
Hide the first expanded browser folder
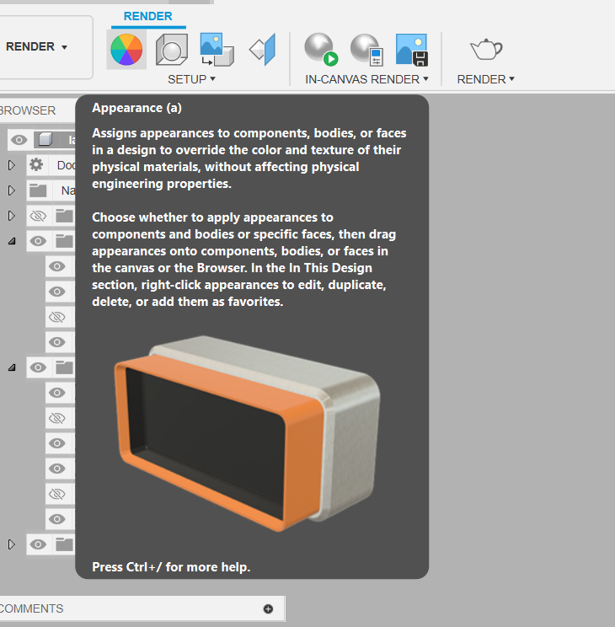[x=38, y=241]
